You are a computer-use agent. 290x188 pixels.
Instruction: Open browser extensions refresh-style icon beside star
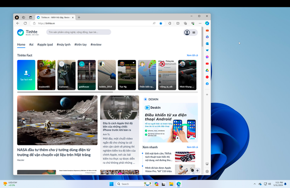click(170, 23)
